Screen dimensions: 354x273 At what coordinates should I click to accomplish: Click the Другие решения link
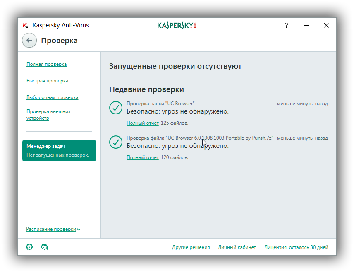coord(191,247)
